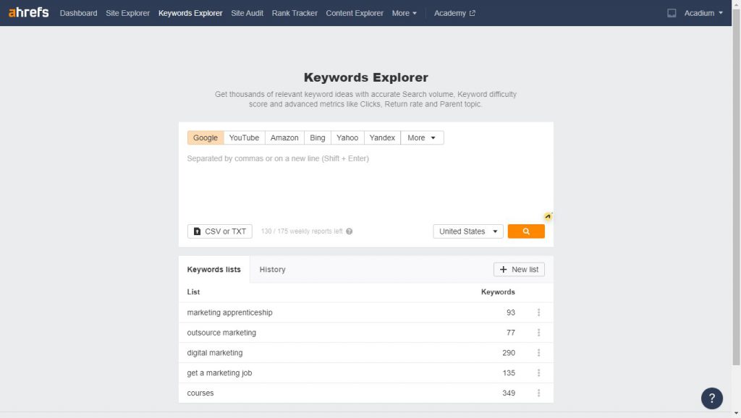This screenshot has width=741, height=418.
Task: Open the get a marketing job list
Action: point(219,373)
